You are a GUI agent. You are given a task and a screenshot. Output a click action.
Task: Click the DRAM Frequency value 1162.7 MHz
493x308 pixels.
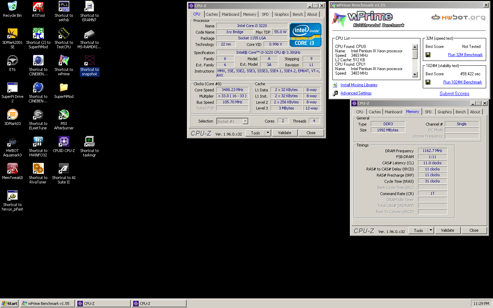point(432,151)
